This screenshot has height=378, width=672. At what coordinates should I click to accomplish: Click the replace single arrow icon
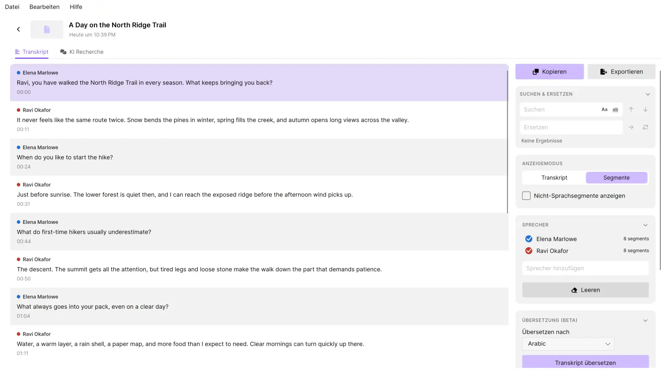tap(631, 127)
